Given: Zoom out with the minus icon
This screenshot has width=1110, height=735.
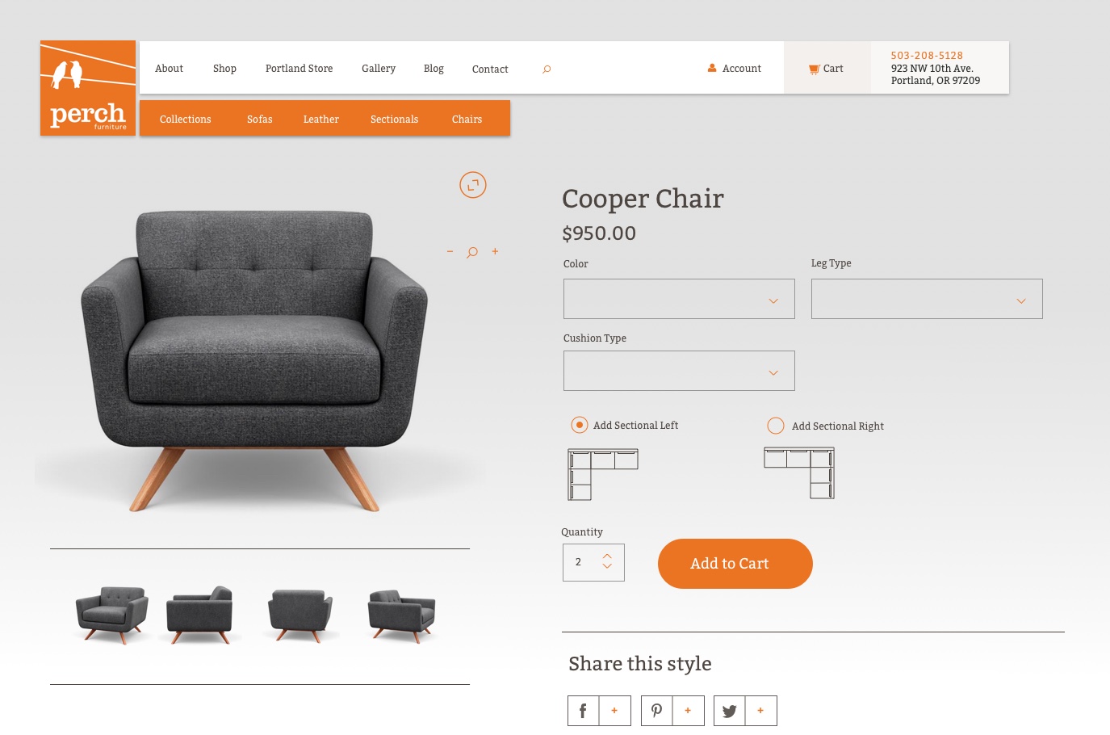Looking at the screenshot, I should pyautogui.click(x=450, y=251).
